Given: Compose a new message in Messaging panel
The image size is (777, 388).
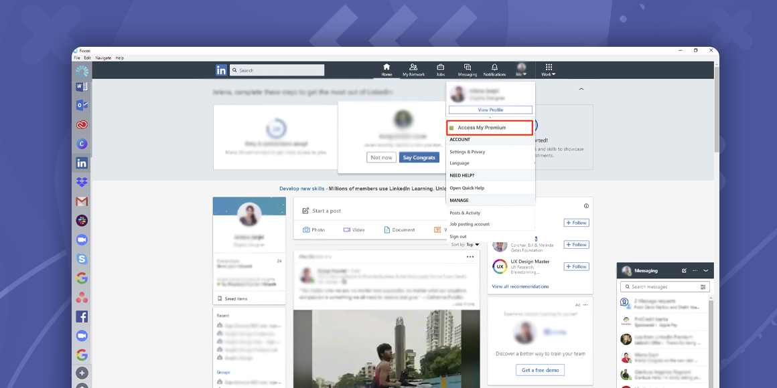Looking at the screenshot, I should 685,271.
